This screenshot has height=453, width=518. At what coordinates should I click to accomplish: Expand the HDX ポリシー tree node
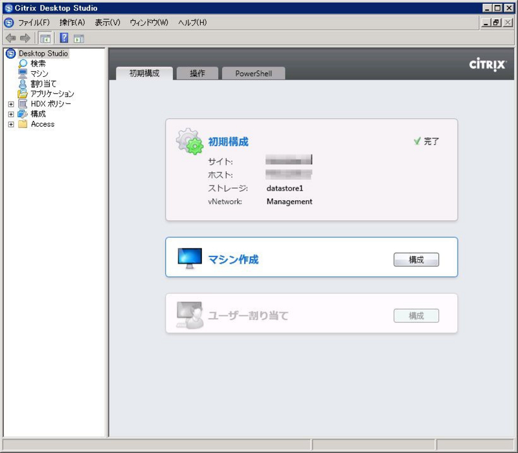coord(10,103)
